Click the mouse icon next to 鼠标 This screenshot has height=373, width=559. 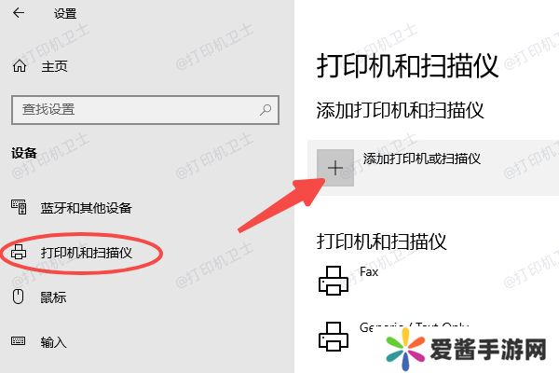point(19,297)
